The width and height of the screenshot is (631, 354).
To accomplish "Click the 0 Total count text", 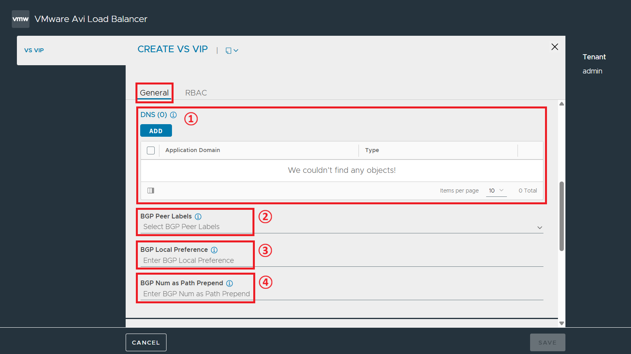I will point(528,191).
